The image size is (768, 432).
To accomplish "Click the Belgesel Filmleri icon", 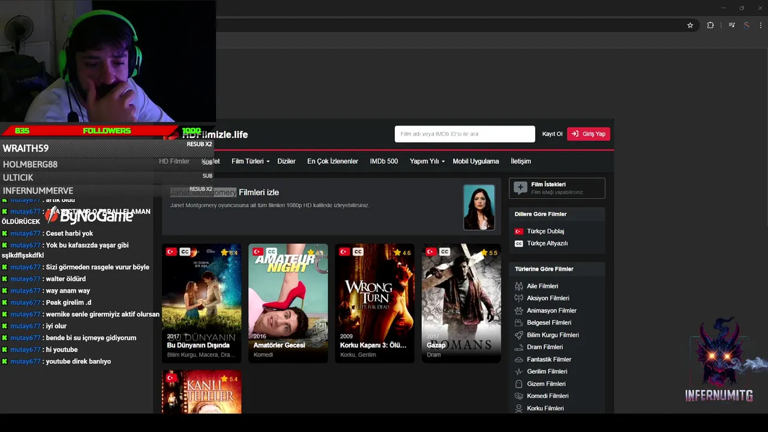I will point(519,323).
